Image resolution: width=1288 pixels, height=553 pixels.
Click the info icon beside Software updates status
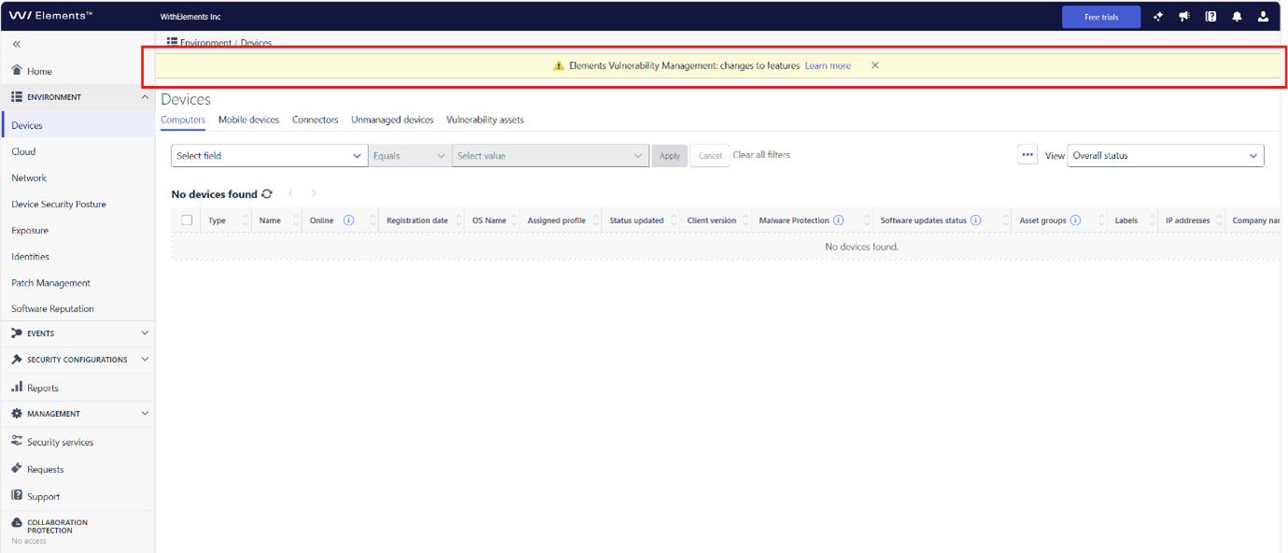tap(976, 220)
